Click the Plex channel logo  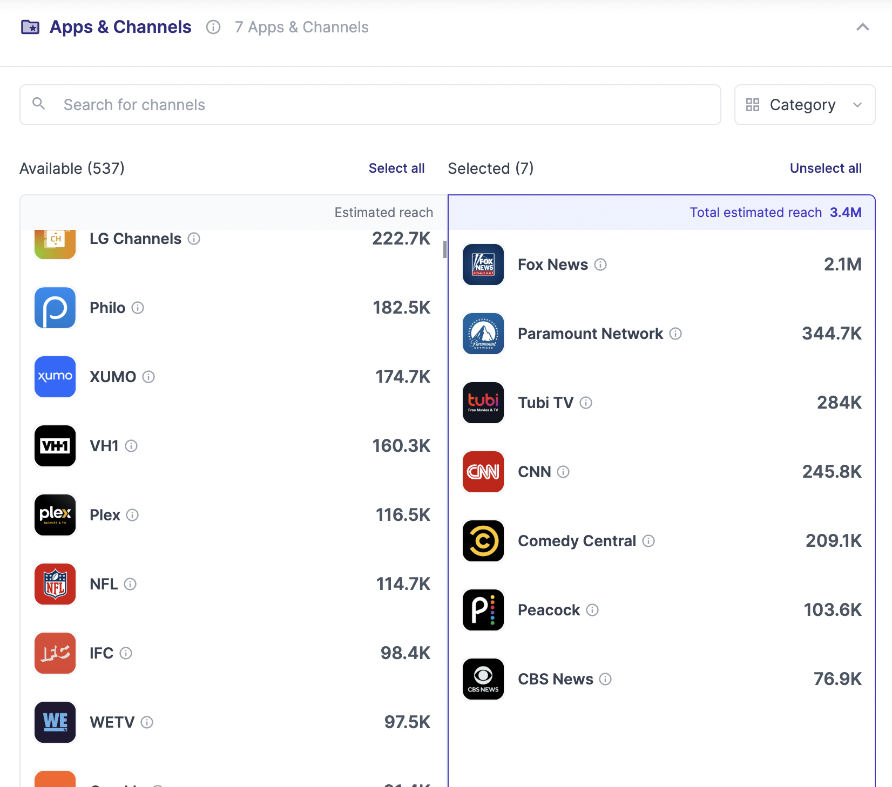pos(55,515)
